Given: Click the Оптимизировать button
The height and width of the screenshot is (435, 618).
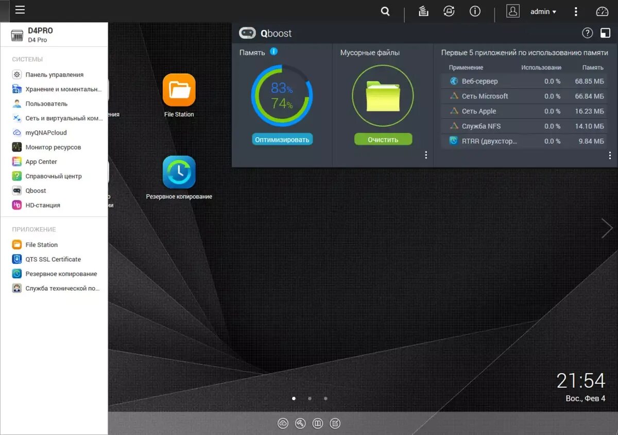Looking at the screenshot, I should pos(282,139).
